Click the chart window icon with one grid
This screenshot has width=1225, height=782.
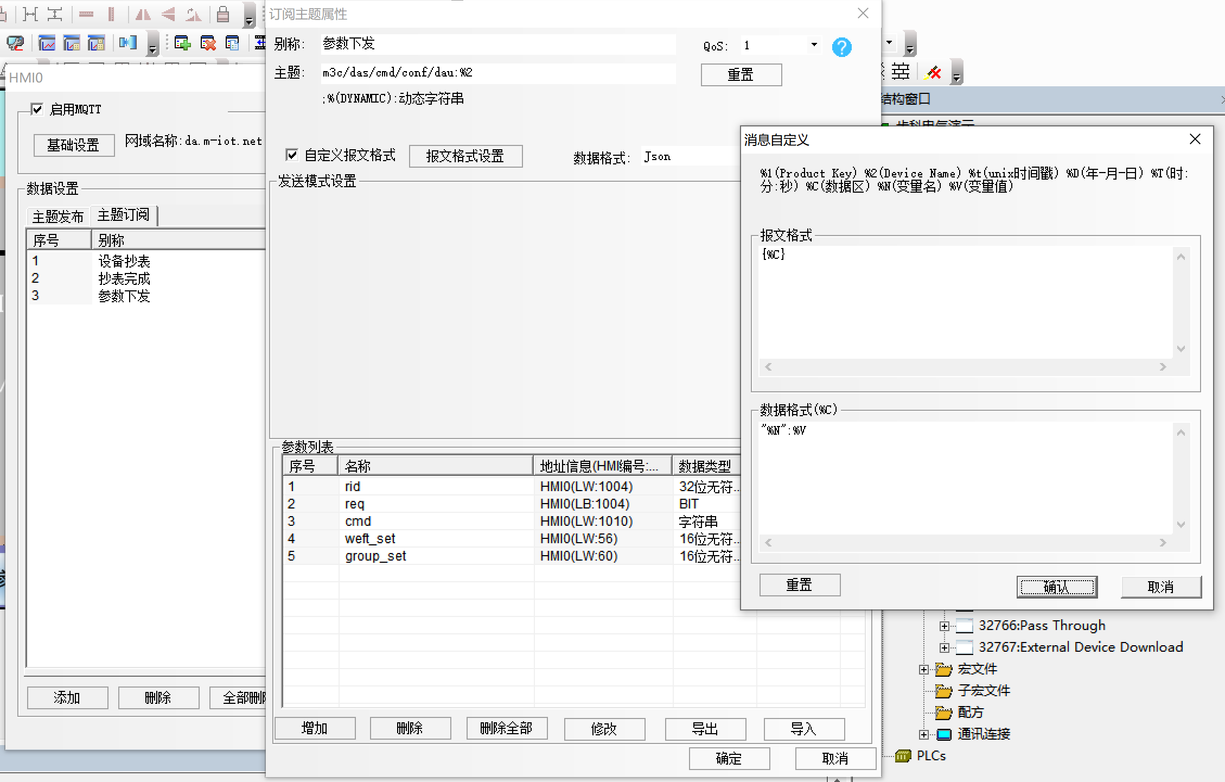tap(72, 43)
